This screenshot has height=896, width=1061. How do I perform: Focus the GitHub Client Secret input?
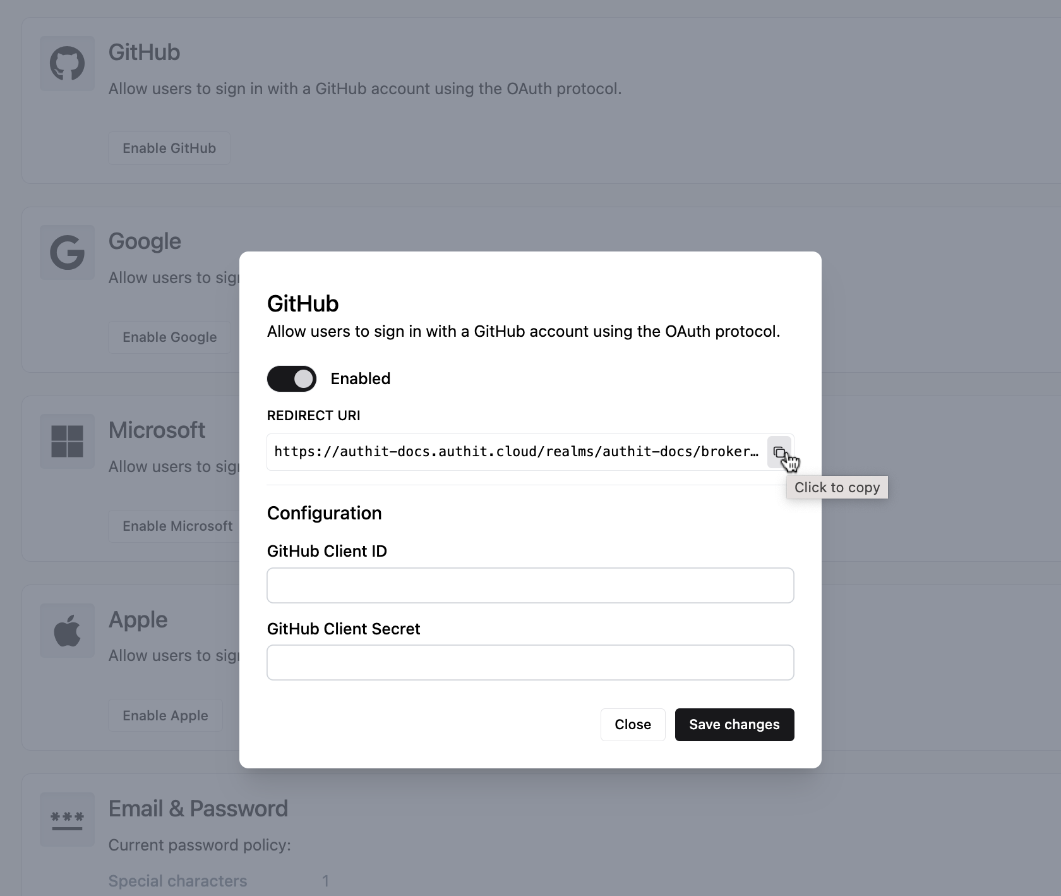pyautogui.click(x=530, y=662)
